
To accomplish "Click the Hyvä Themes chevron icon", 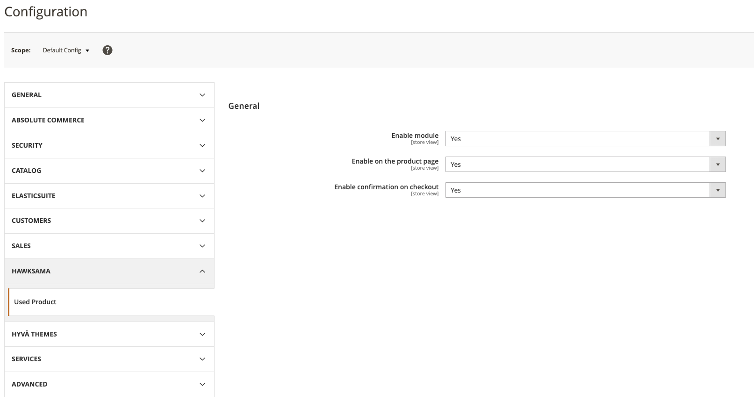I will coord(202,334).
